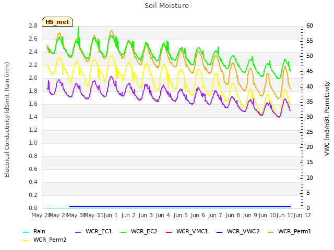Click the red WCR_VMC1 legend swatch

pos(169,232)
